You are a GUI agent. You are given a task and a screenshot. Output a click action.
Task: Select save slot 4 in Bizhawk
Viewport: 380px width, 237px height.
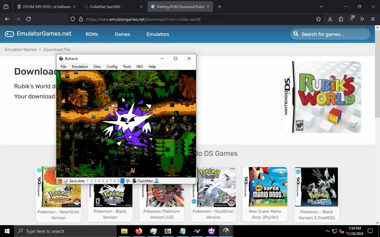[99, 181]
